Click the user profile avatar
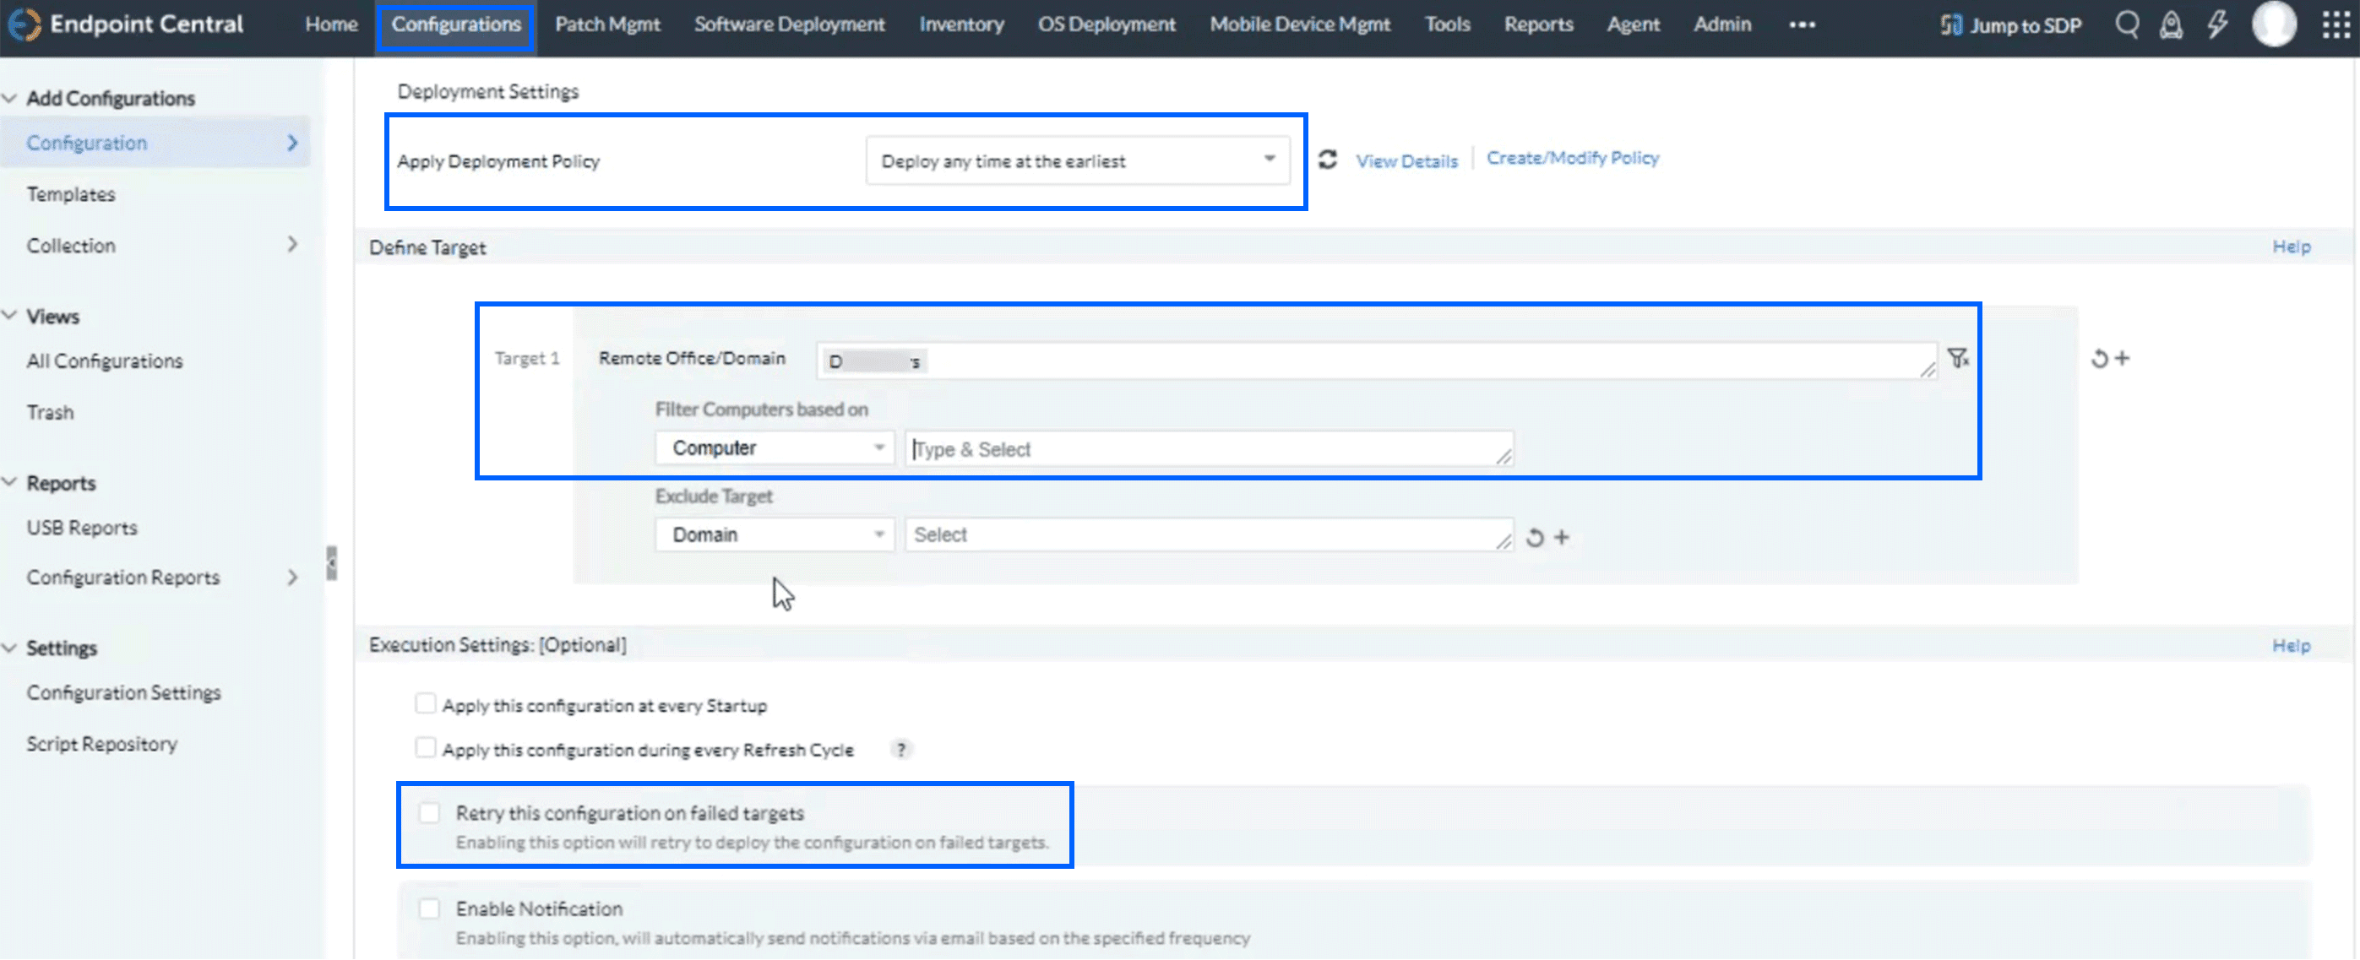The width and height of the screenshot is (2360, 960). tap(2273, 24)
